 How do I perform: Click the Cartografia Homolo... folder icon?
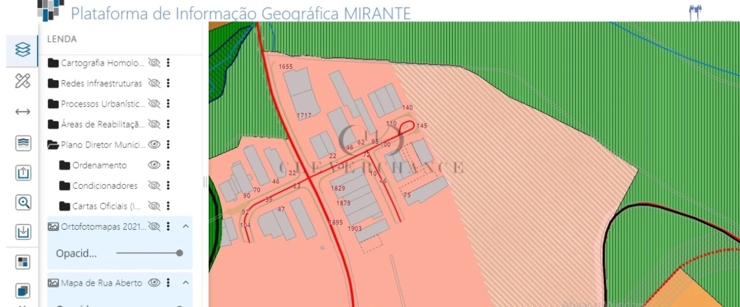point(53,63)
